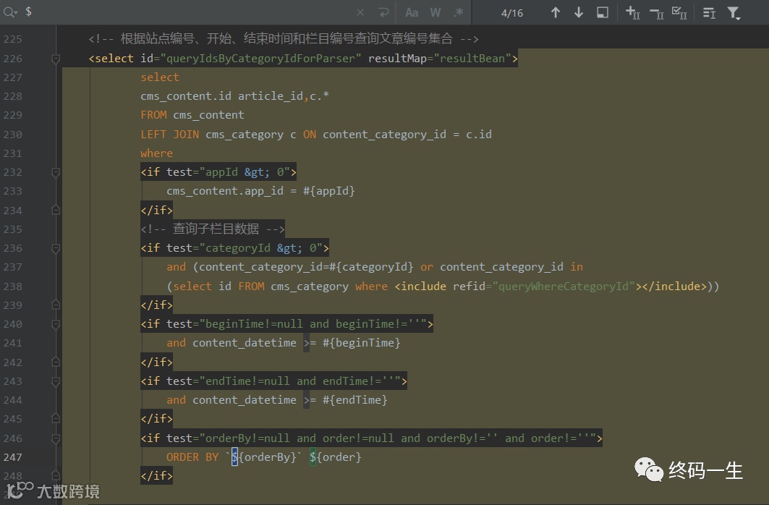Click "#{endTime}" on line 244
Screen dimensions: 769x505
click(354, 400)
